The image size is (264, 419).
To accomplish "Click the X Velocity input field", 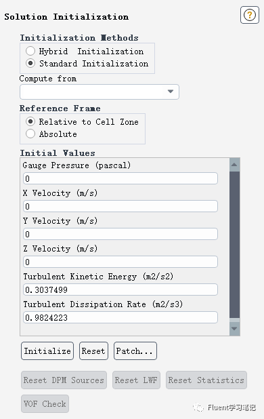I will coord(120,206).
